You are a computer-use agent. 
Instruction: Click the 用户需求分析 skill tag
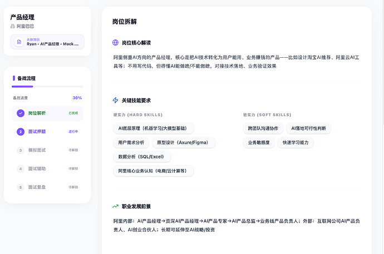(131, 142)
